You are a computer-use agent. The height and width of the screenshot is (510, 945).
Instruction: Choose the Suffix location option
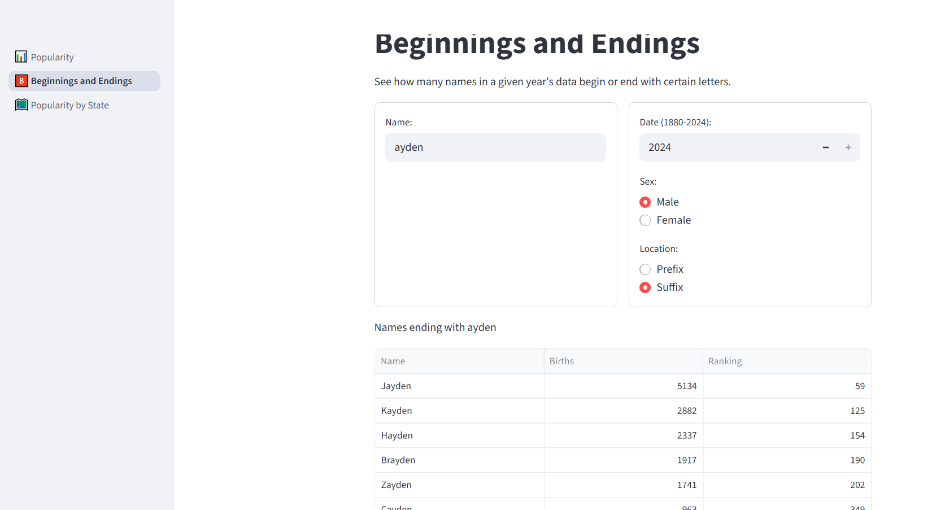click(x=645, y=287)
